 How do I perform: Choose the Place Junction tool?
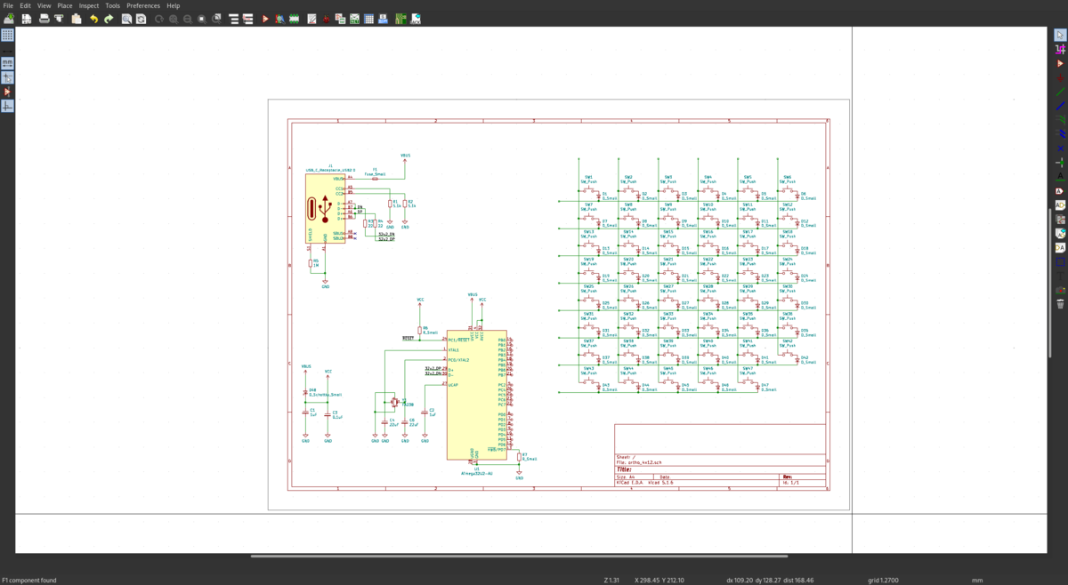[x=1060, y=163]
